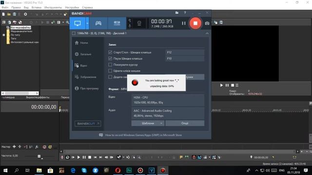Click the media explorer horizontal scrollbar
Screen dimensions: 312x175
(x=20, y=93)
